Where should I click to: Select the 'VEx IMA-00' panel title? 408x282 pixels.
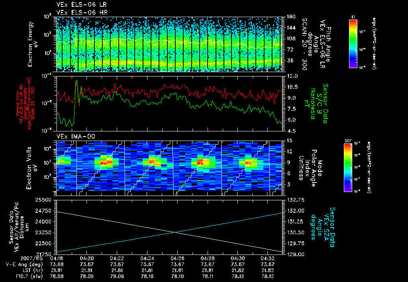pyautogui.click(x=75, y=136)
